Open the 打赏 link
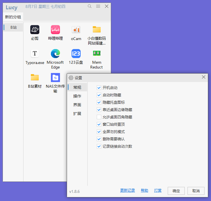Image resolution: width=211 pixels, height=201 pixels. 158,190
